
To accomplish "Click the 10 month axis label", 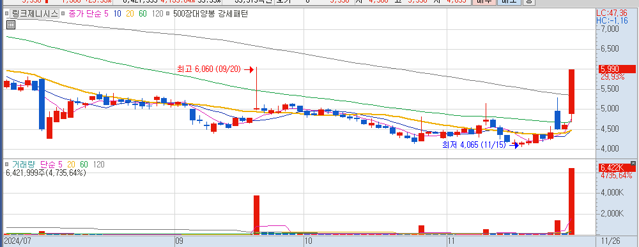I will tap(308, 241).
